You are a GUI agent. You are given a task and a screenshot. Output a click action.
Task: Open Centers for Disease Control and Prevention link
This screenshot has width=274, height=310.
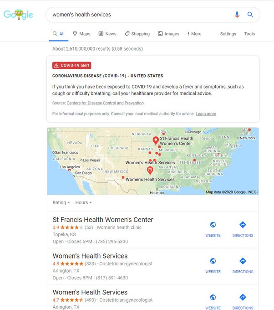[x=105, y=103]
